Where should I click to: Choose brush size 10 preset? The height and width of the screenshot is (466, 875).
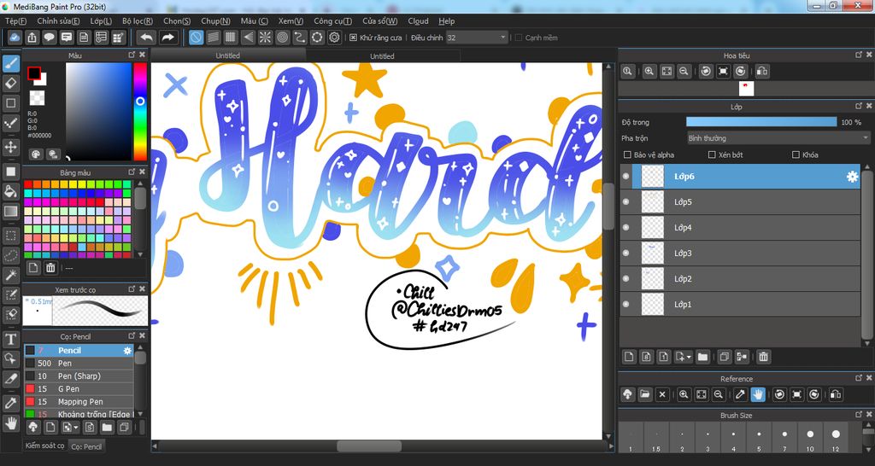coord(810,437)
